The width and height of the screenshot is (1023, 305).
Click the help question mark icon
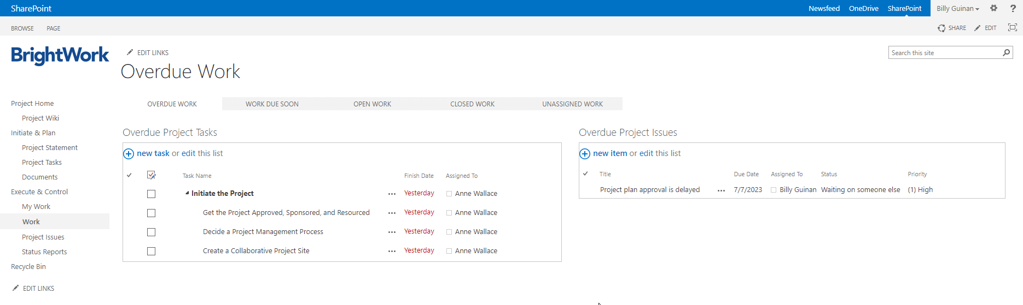pyautogui.click(x=1013, y=8)
